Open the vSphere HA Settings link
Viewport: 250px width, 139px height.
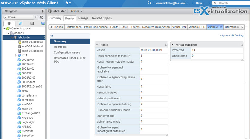click(232, 35)
